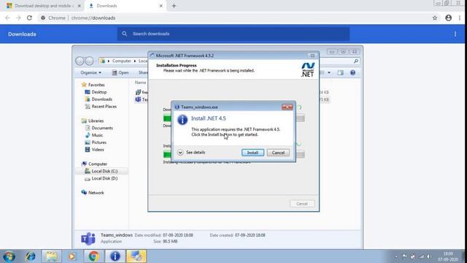Click the .NET setup taskbar icon
Image resolution: width=467 pixels, height=263 pixels.
(x=136, y=256)
